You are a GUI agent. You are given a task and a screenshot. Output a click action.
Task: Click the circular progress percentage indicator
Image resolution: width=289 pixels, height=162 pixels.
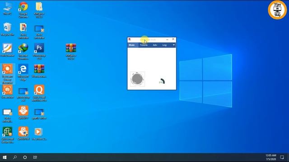coord(162,81)
